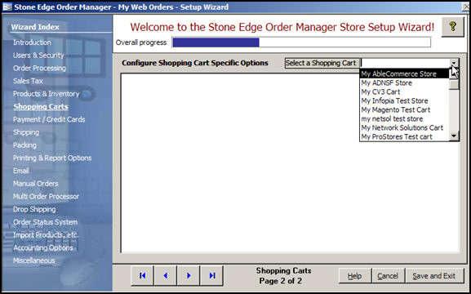The image size is (471, 294).
Task: Click inside the shopping cart combo box field
Action: click(405, 63)
